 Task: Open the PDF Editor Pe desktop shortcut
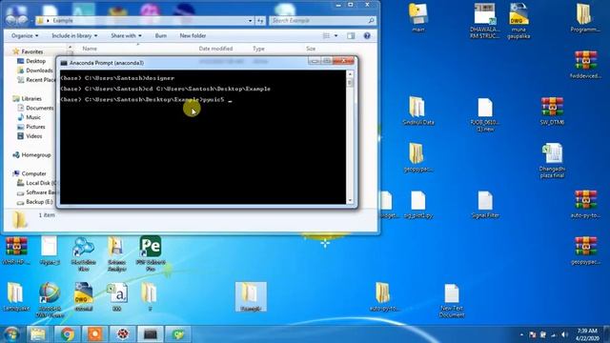151,253
